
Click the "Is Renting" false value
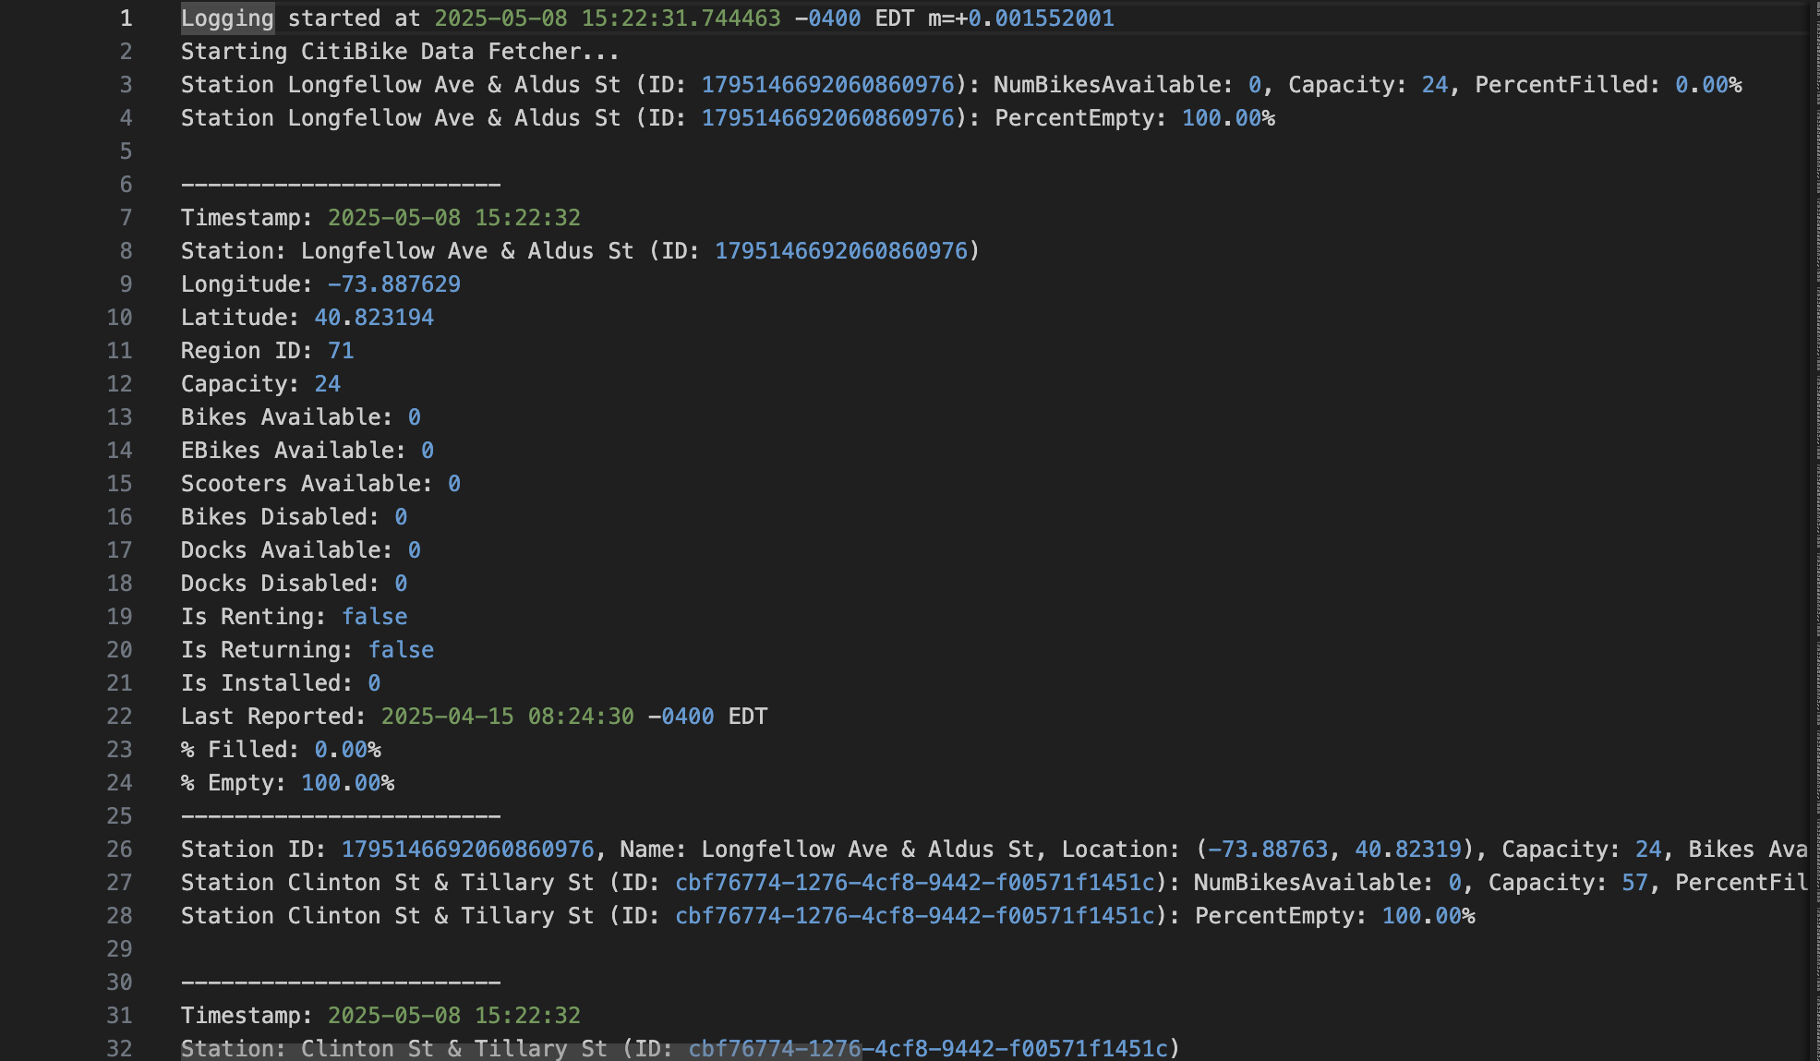coord(374,617)
